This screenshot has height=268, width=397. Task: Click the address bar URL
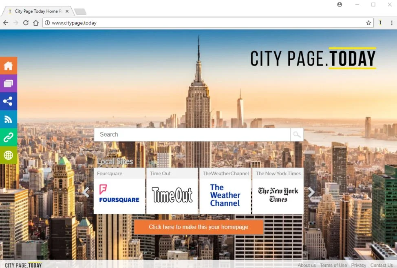click(74, 23)
